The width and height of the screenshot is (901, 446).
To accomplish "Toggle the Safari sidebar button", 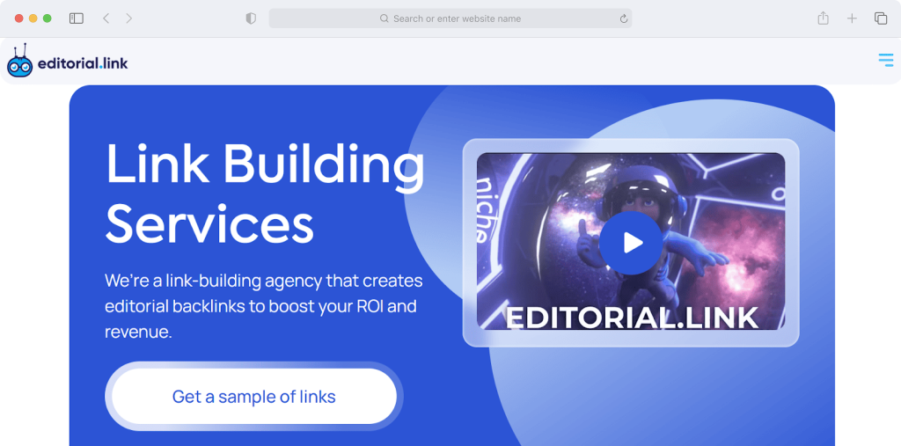I will (x=77, y=18).
